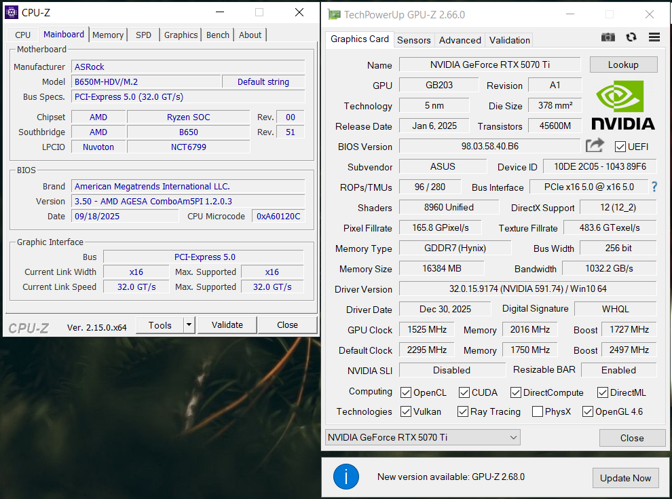
Task: Click the Default Clock 2295 MHz value
Action: (426, 350)
